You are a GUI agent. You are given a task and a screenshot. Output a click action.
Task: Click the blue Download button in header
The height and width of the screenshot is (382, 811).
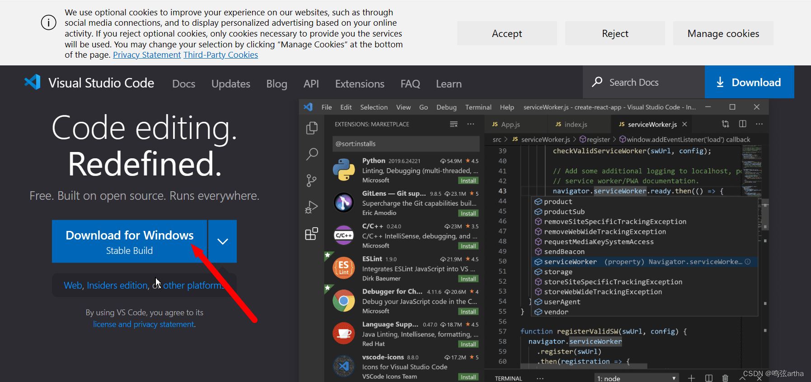(x=749, y=82)
